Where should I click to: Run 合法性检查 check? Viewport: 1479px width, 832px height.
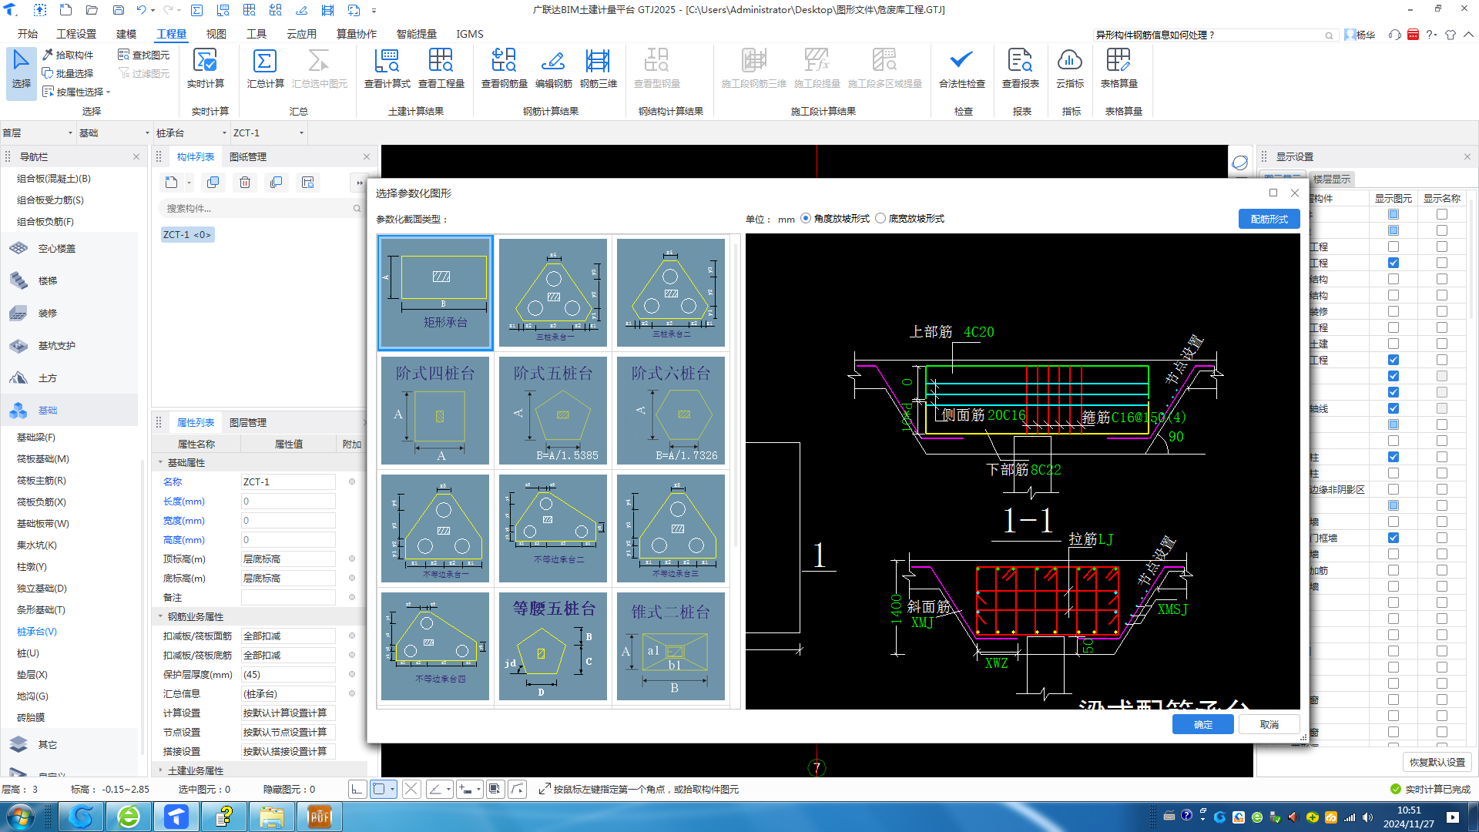[961, 68]
